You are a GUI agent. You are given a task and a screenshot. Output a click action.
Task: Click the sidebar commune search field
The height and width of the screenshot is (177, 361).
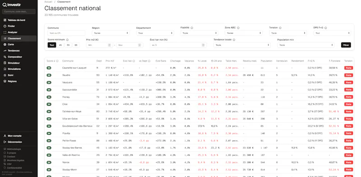[x=19, y=12]
